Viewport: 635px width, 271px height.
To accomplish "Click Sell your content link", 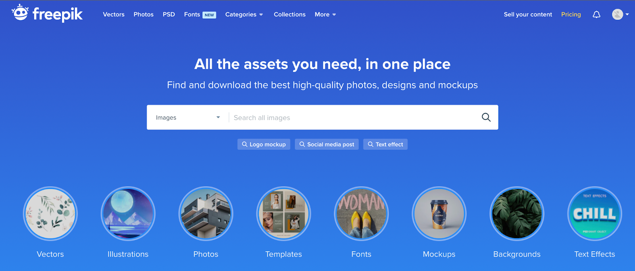I will coord(528,14).
